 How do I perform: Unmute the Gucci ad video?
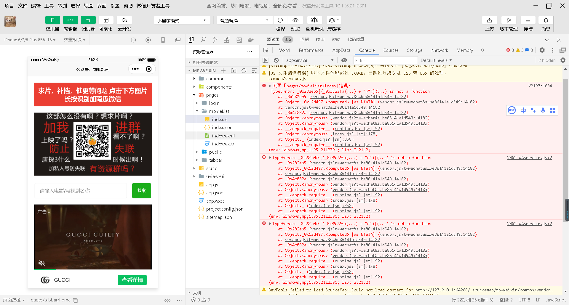42,263
